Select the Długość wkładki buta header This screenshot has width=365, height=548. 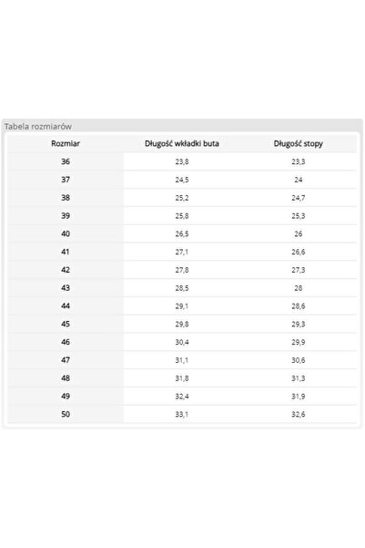pyautogui.click(x=182, y=144)
